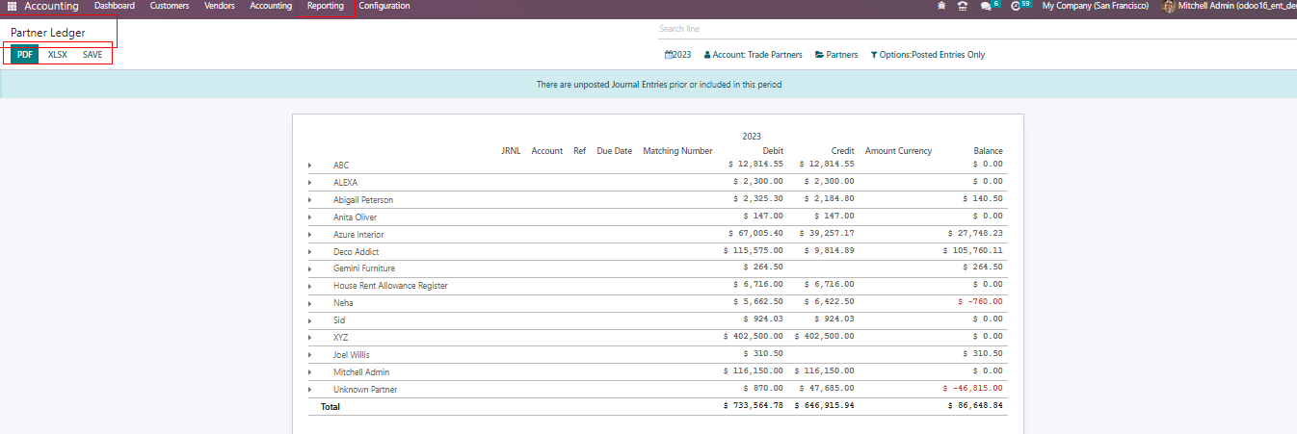Open the apps grid menu icon
The image size is (1297, 434).
(x=12, y=6)
